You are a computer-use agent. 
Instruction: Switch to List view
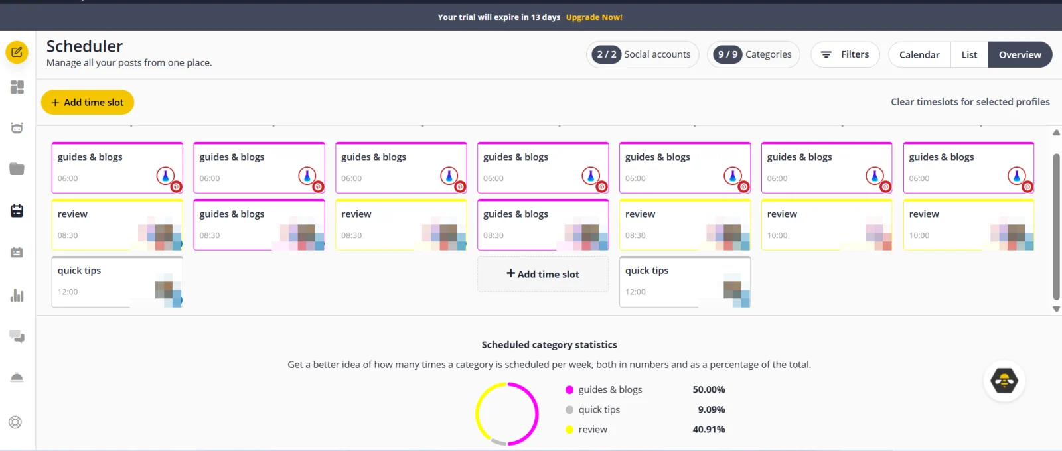[x=969, y=54]
